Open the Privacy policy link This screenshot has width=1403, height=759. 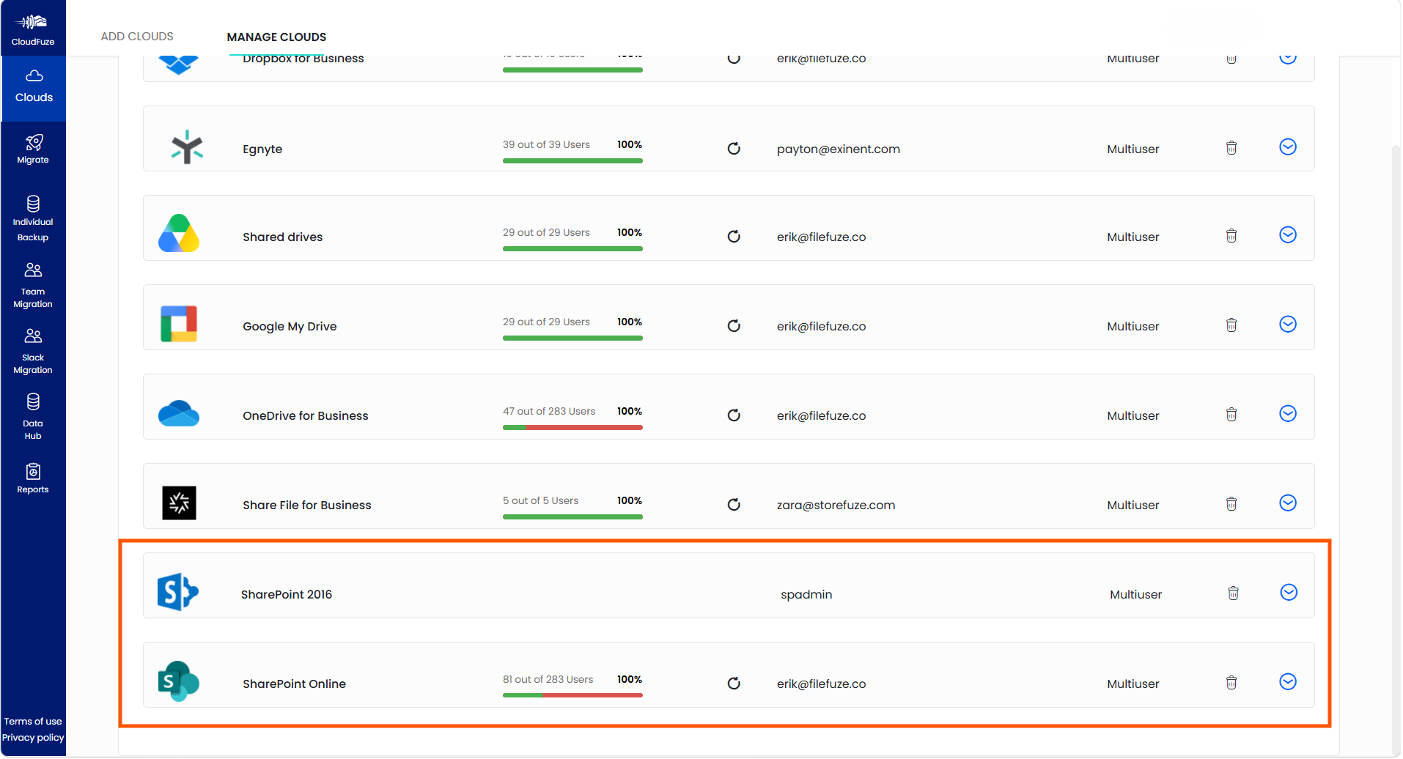33,738
